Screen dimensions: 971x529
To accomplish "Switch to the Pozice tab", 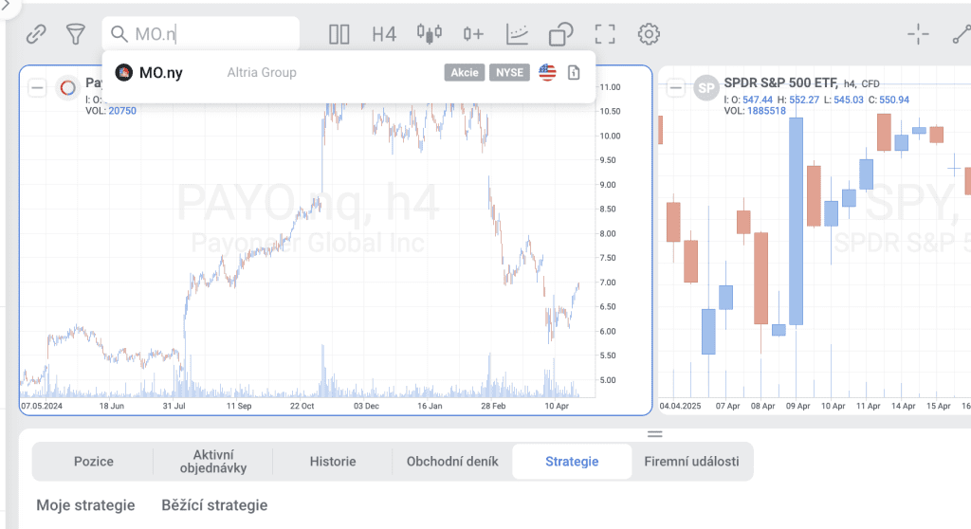I will [x=94, y=462].
